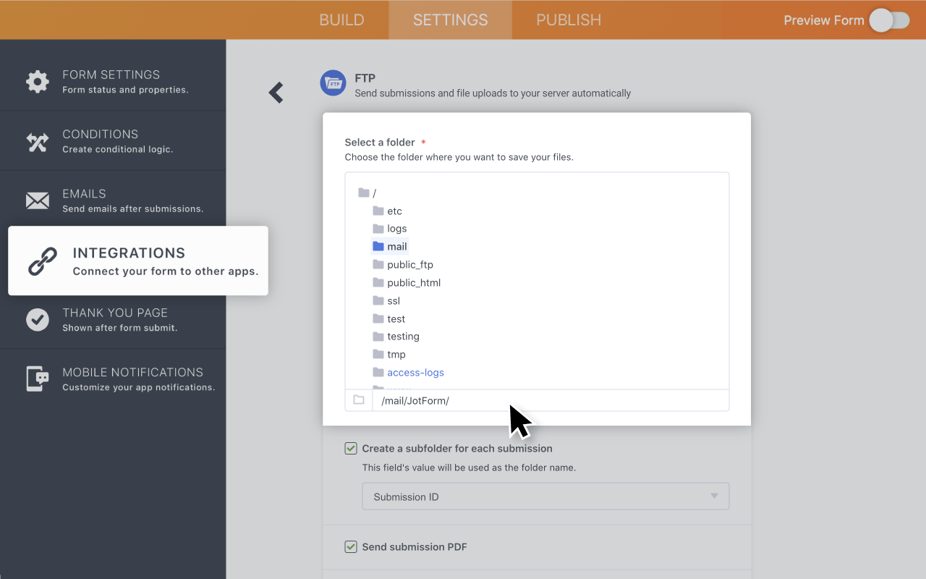Click the Mobile Notifications phone icon
This screenshot has width=926, height=579.
pyautogui.click(x=38, y=379)
